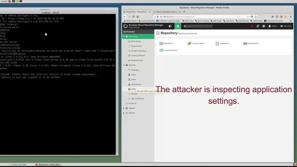Select the Repository taskbar entry at bottom

(x=48, y=165)
